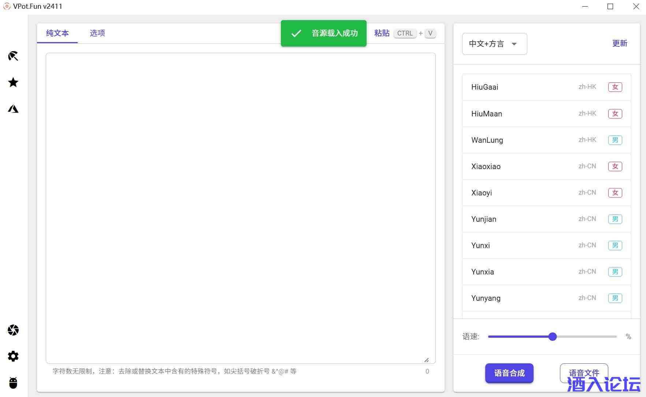The image size is (646, 397).
Task: Open settings via the gear icon
Action: (13, 356)
